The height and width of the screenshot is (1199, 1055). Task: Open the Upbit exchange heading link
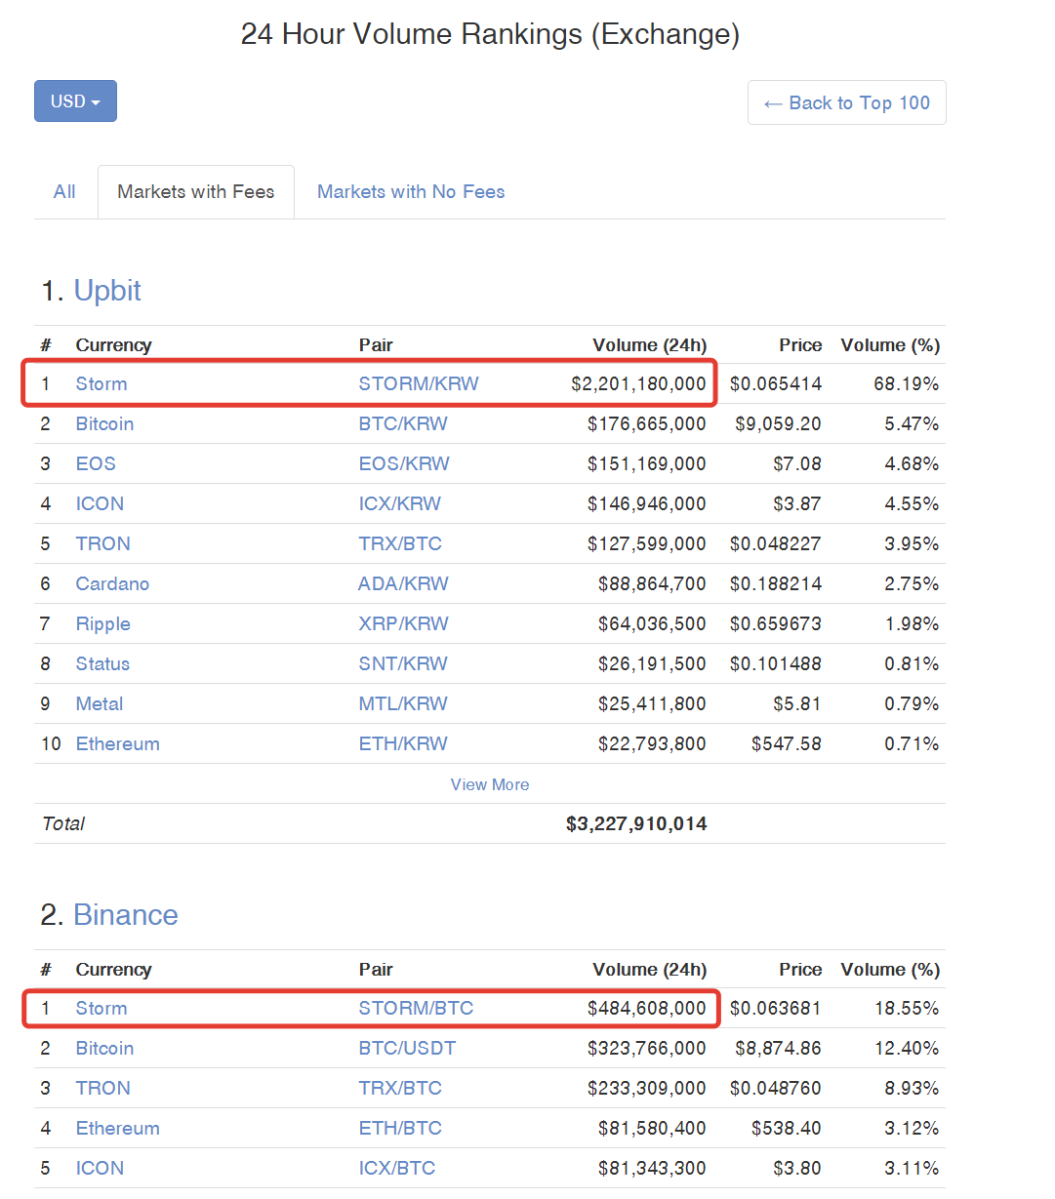pyautogui.click(x=107, y=291)
